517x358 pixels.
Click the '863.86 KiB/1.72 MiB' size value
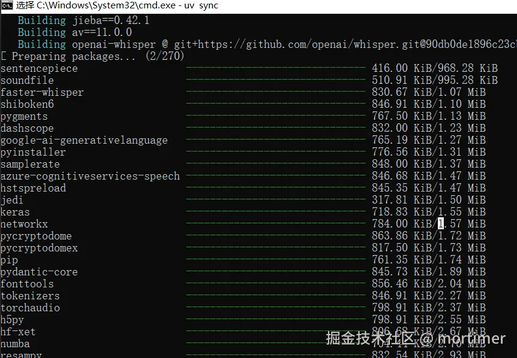429,236
